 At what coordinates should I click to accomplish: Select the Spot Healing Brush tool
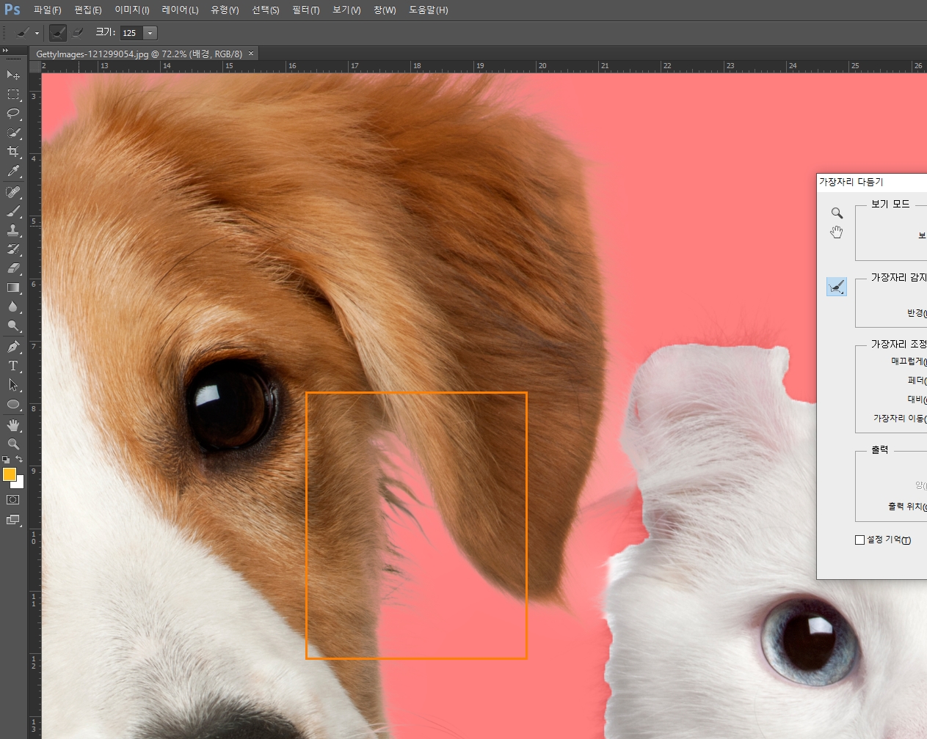[13, 192]
